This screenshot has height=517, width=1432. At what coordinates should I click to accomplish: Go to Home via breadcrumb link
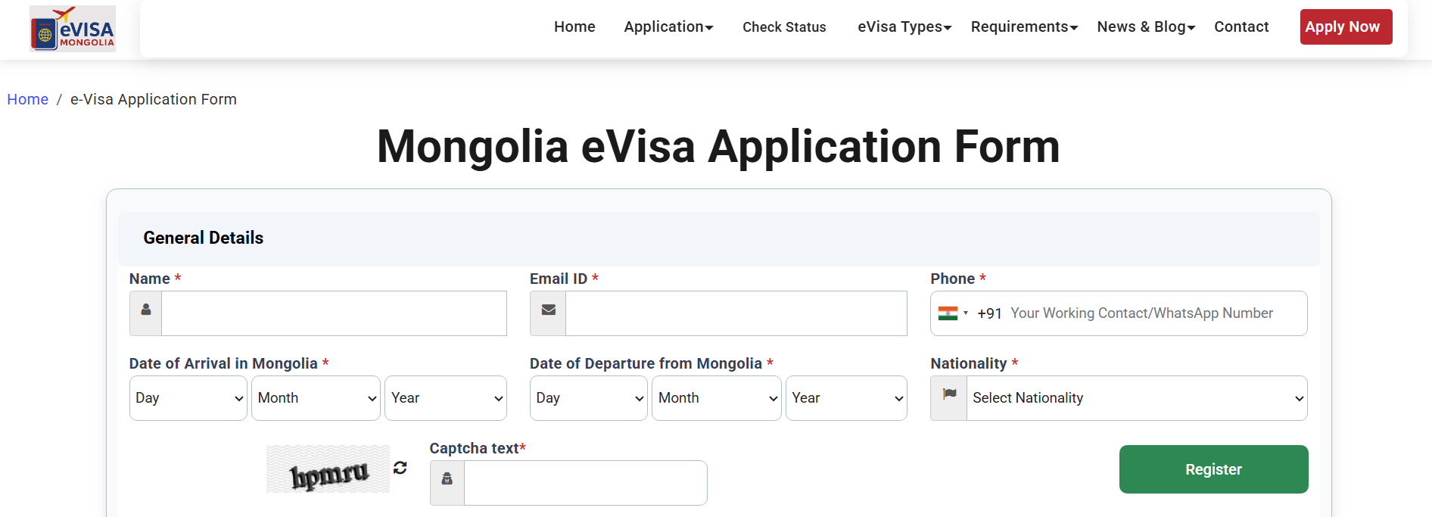click(28, 100)
